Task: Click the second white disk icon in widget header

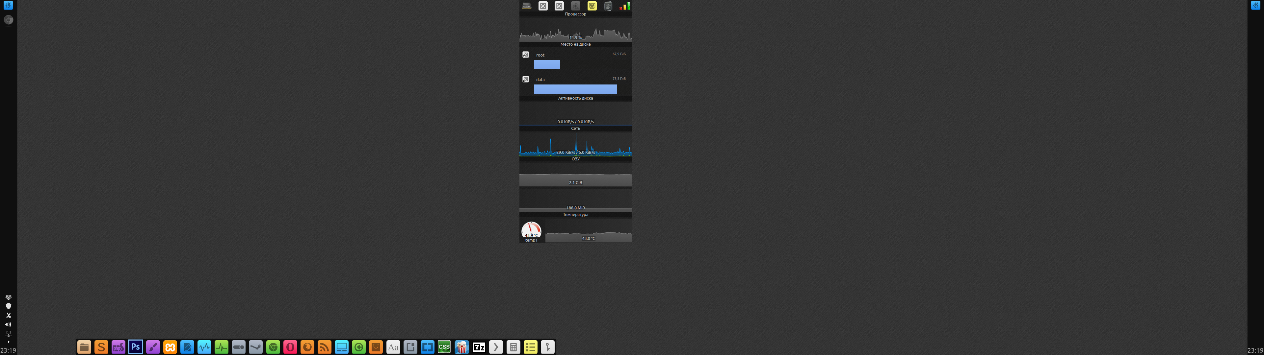Action: click(x=559, y=6)
